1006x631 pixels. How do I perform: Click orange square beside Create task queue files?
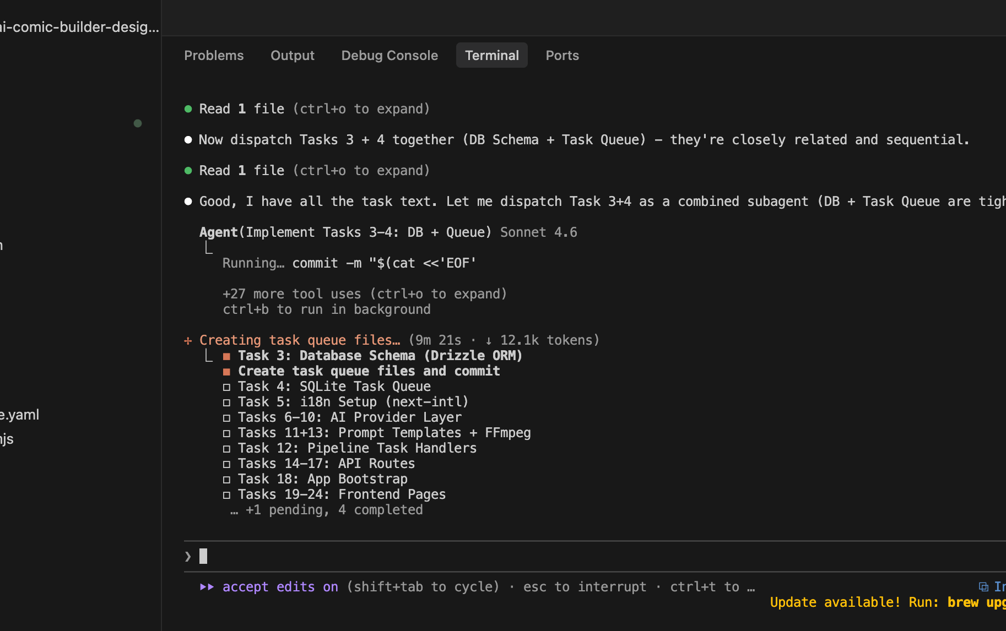point(226,372)
